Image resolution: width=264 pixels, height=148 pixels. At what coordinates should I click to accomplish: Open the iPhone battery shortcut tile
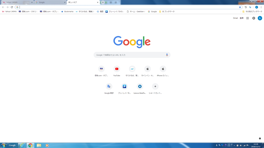tap(163, 71)
